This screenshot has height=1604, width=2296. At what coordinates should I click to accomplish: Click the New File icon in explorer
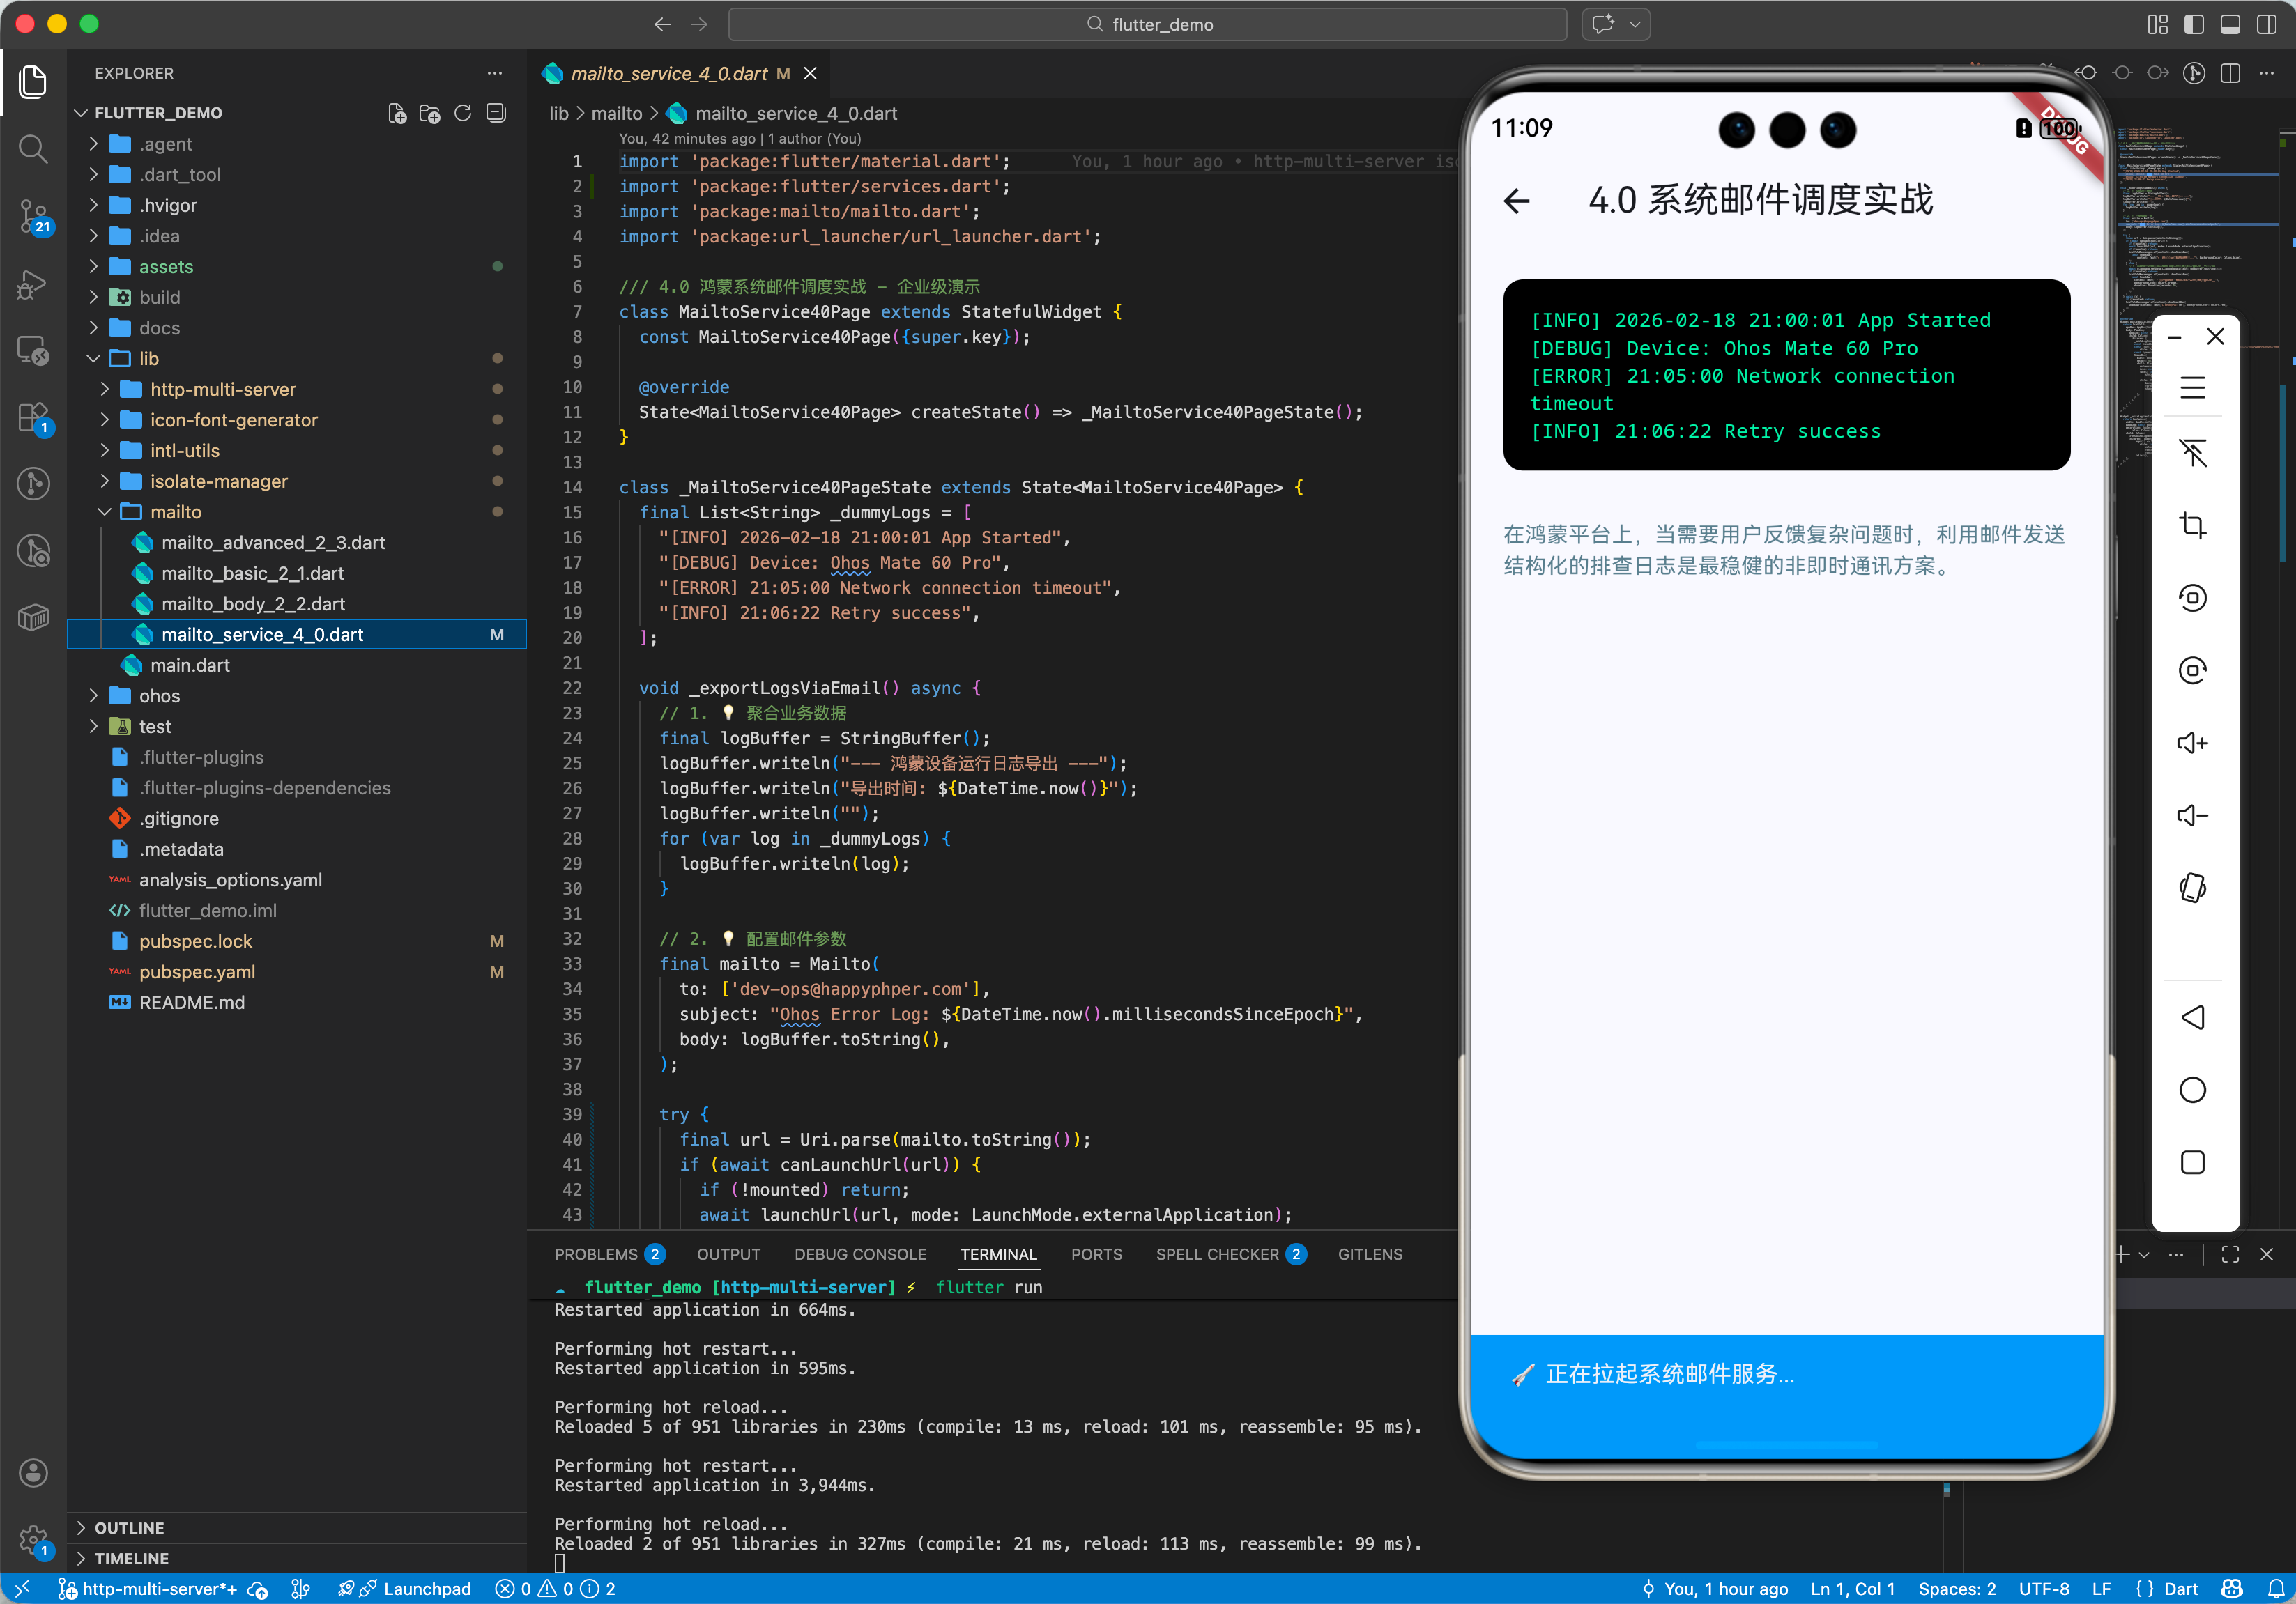pyautogui.click(x=397, y=113)
